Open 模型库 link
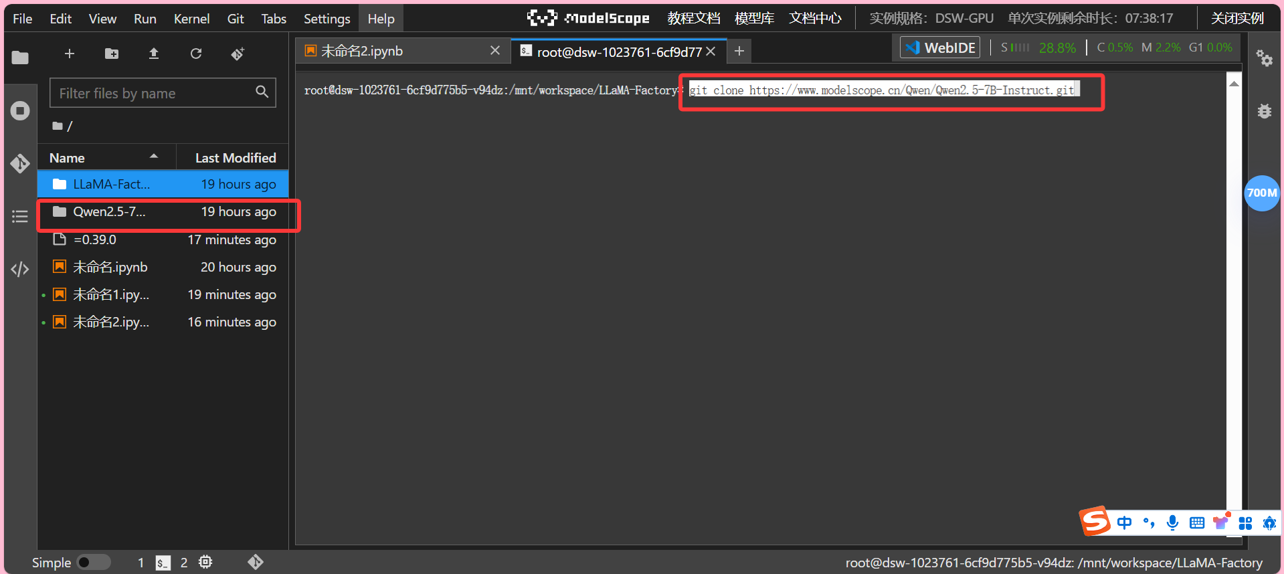 754,18
